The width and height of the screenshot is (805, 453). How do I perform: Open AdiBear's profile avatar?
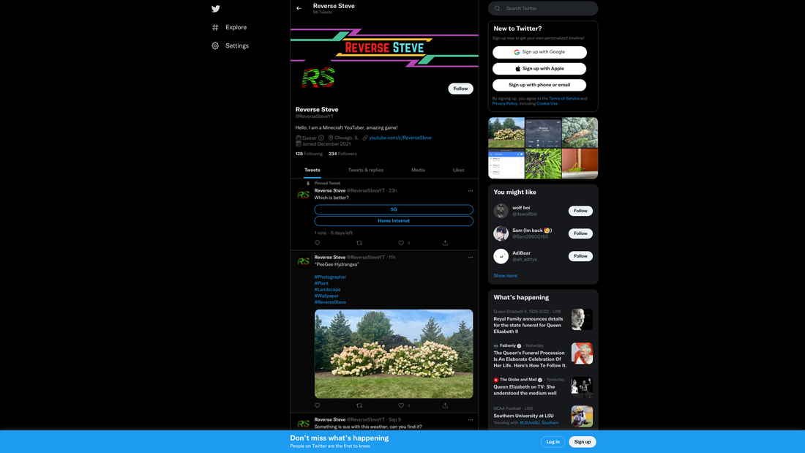coord(501,256)
